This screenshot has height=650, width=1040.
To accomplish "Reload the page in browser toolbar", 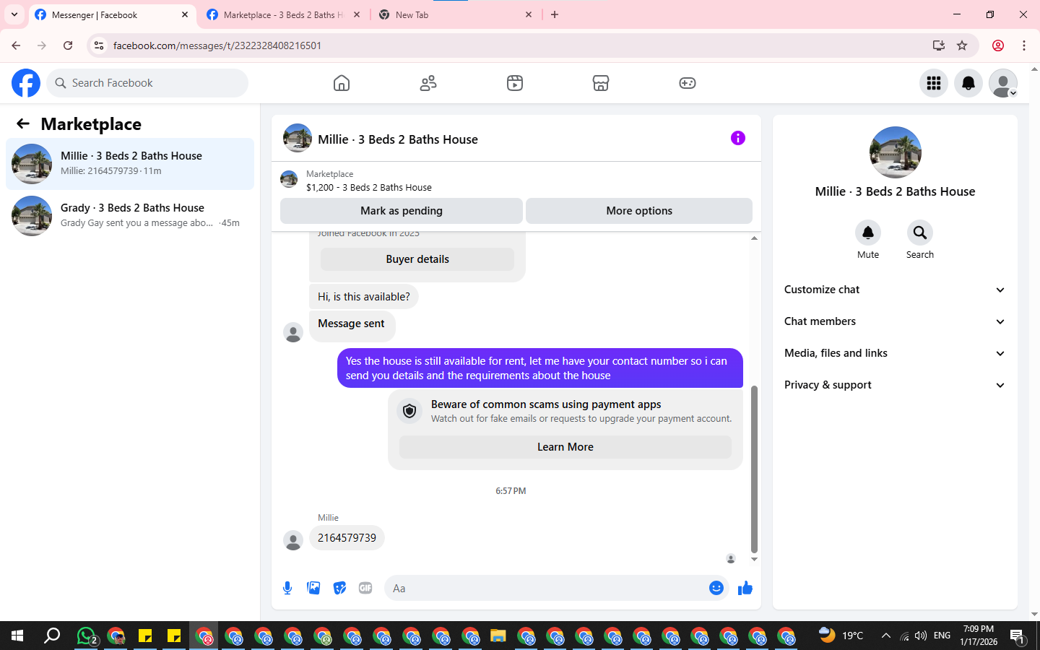I will coord(68,45).
